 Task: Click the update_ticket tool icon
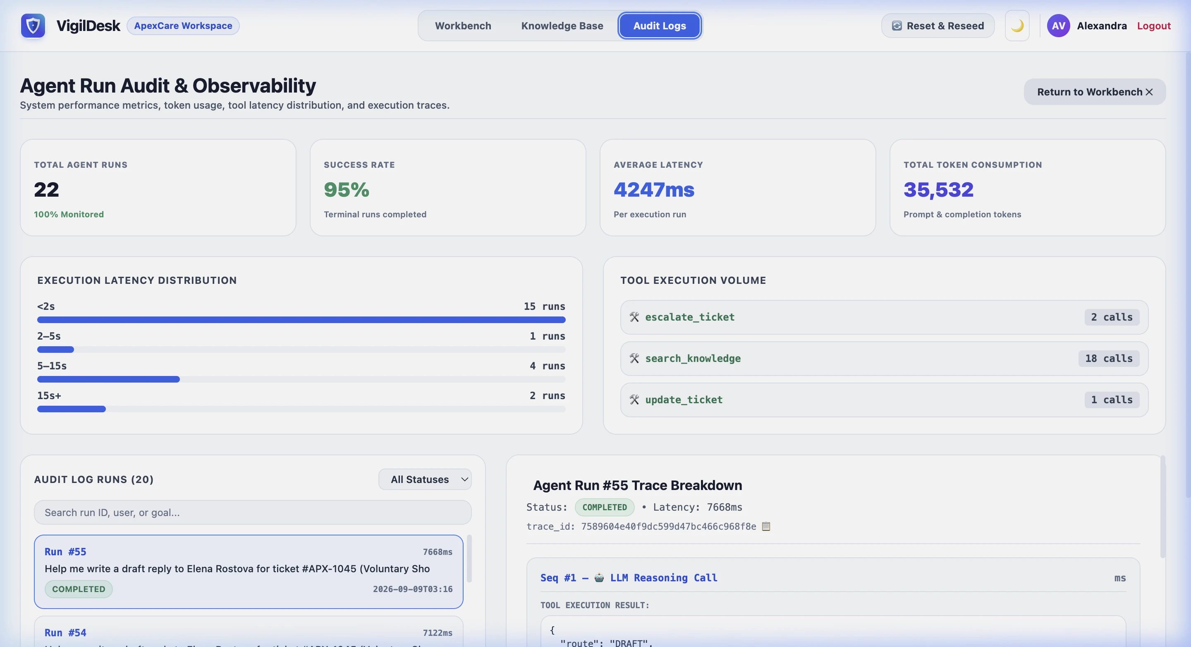click(634, 400)
